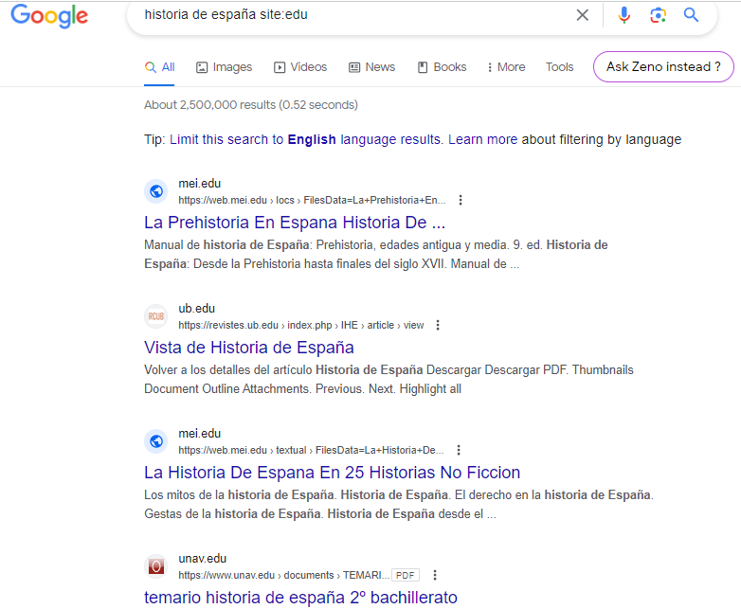This screenshot has height=609, width=741.
Task: Open La Historia De Espana En 25 Historias
Action: coord(333,473)
